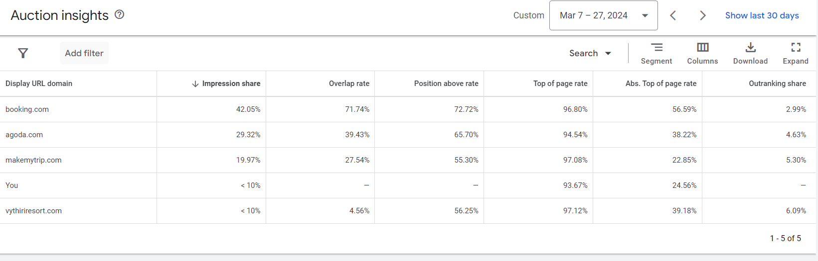Select the booking.com row
The height and width of the screenshot is (261, 818).
[27, 109]
